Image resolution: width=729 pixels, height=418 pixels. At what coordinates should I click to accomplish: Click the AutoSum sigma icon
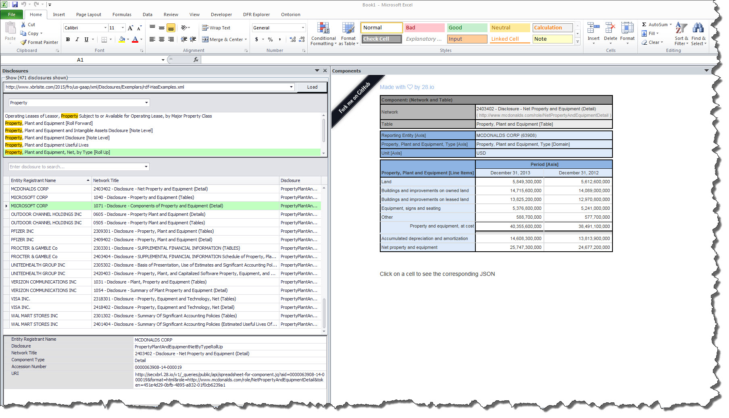[644, 25]
